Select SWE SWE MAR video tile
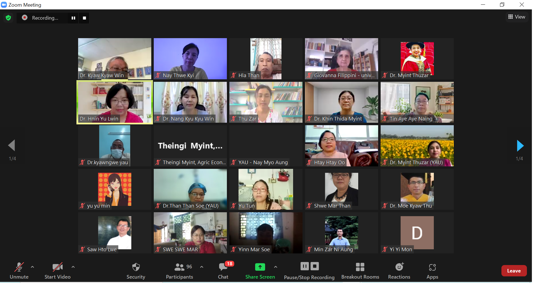This screenshot has height=283, width=533. (190, 233)
